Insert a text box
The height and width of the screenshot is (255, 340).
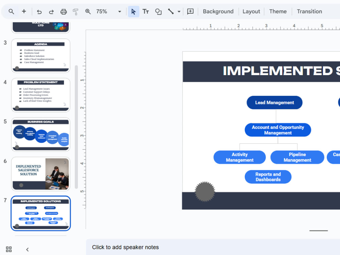coord(146,12)
